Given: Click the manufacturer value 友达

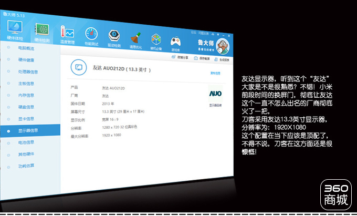Looking at the screenshot, I should 105,96.
